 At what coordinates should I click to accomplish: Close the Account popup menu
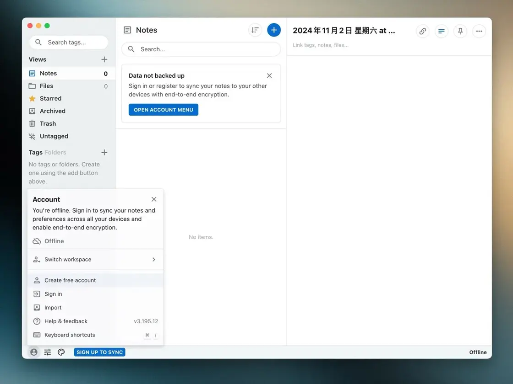pos(154,199)
